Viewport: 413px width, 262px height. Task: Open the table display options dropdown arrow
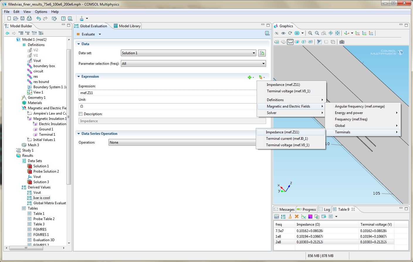tap(336, 217)
